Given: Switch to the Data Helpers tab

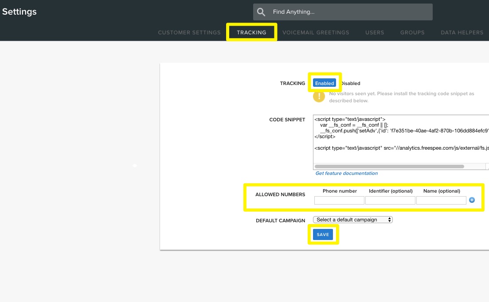Looking at the screenshot, I should [462, 32].
